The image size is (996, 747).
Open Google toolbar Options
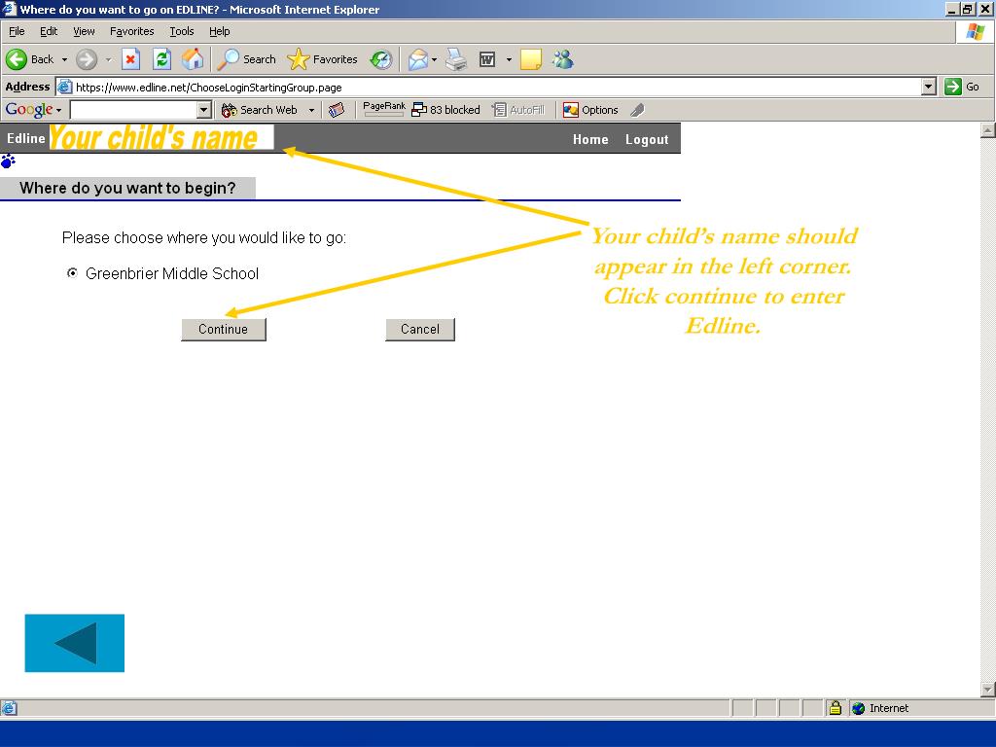[x=590, y=110]
